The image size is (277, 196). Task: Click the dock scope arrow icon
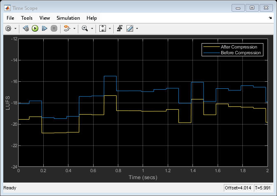[270, 18]
